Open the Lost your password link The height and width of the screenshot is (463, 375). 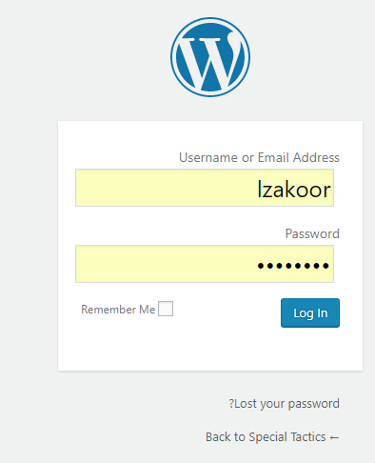(x=285, y=404)
